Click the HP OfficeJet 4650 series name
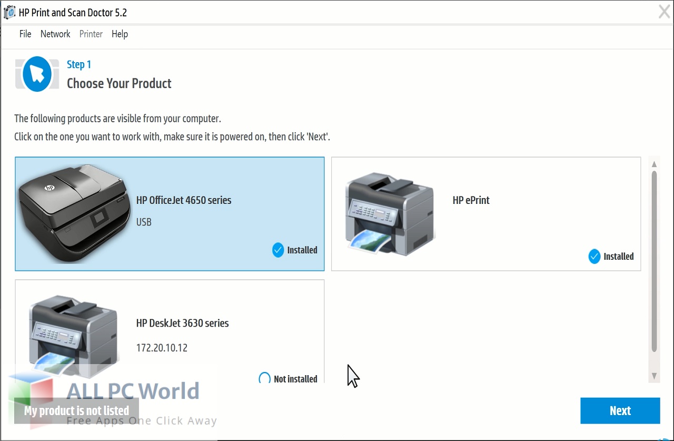The width and height of the screenshot is (674, 441). click(x=184, y=200)
